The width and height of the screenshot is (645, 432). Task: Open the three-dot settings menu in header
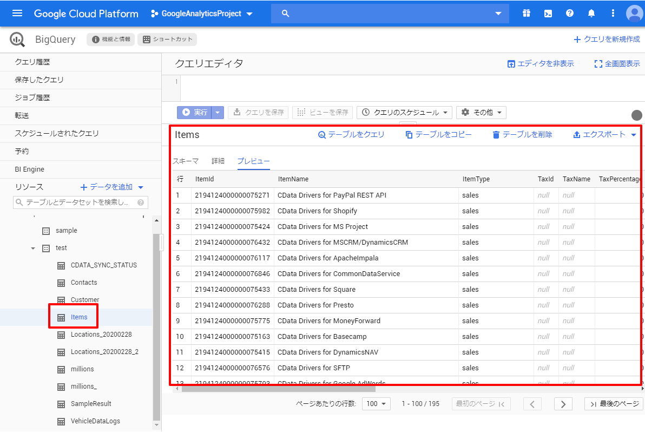613,14
